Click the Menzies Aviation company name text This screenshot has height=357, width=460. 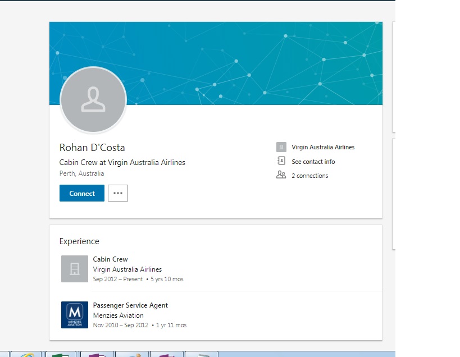[118, 315]
